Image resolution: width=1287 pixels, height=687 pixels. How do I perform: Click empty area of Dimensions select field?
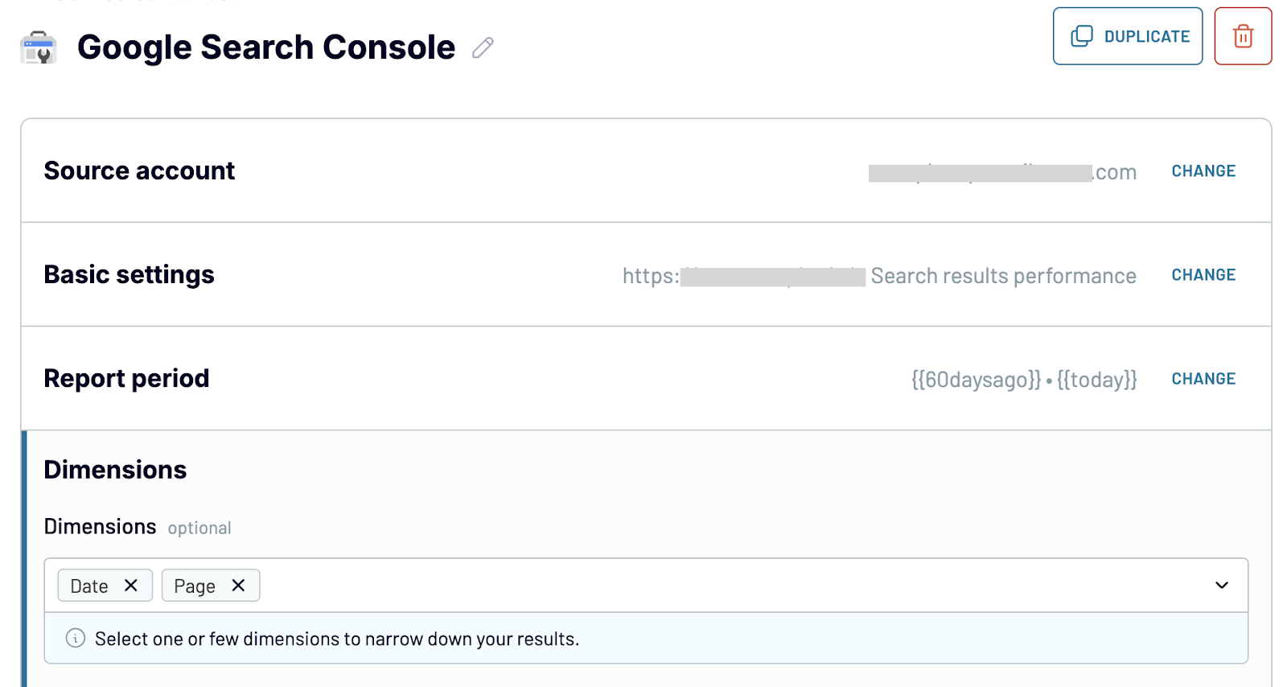coord(724,586)
